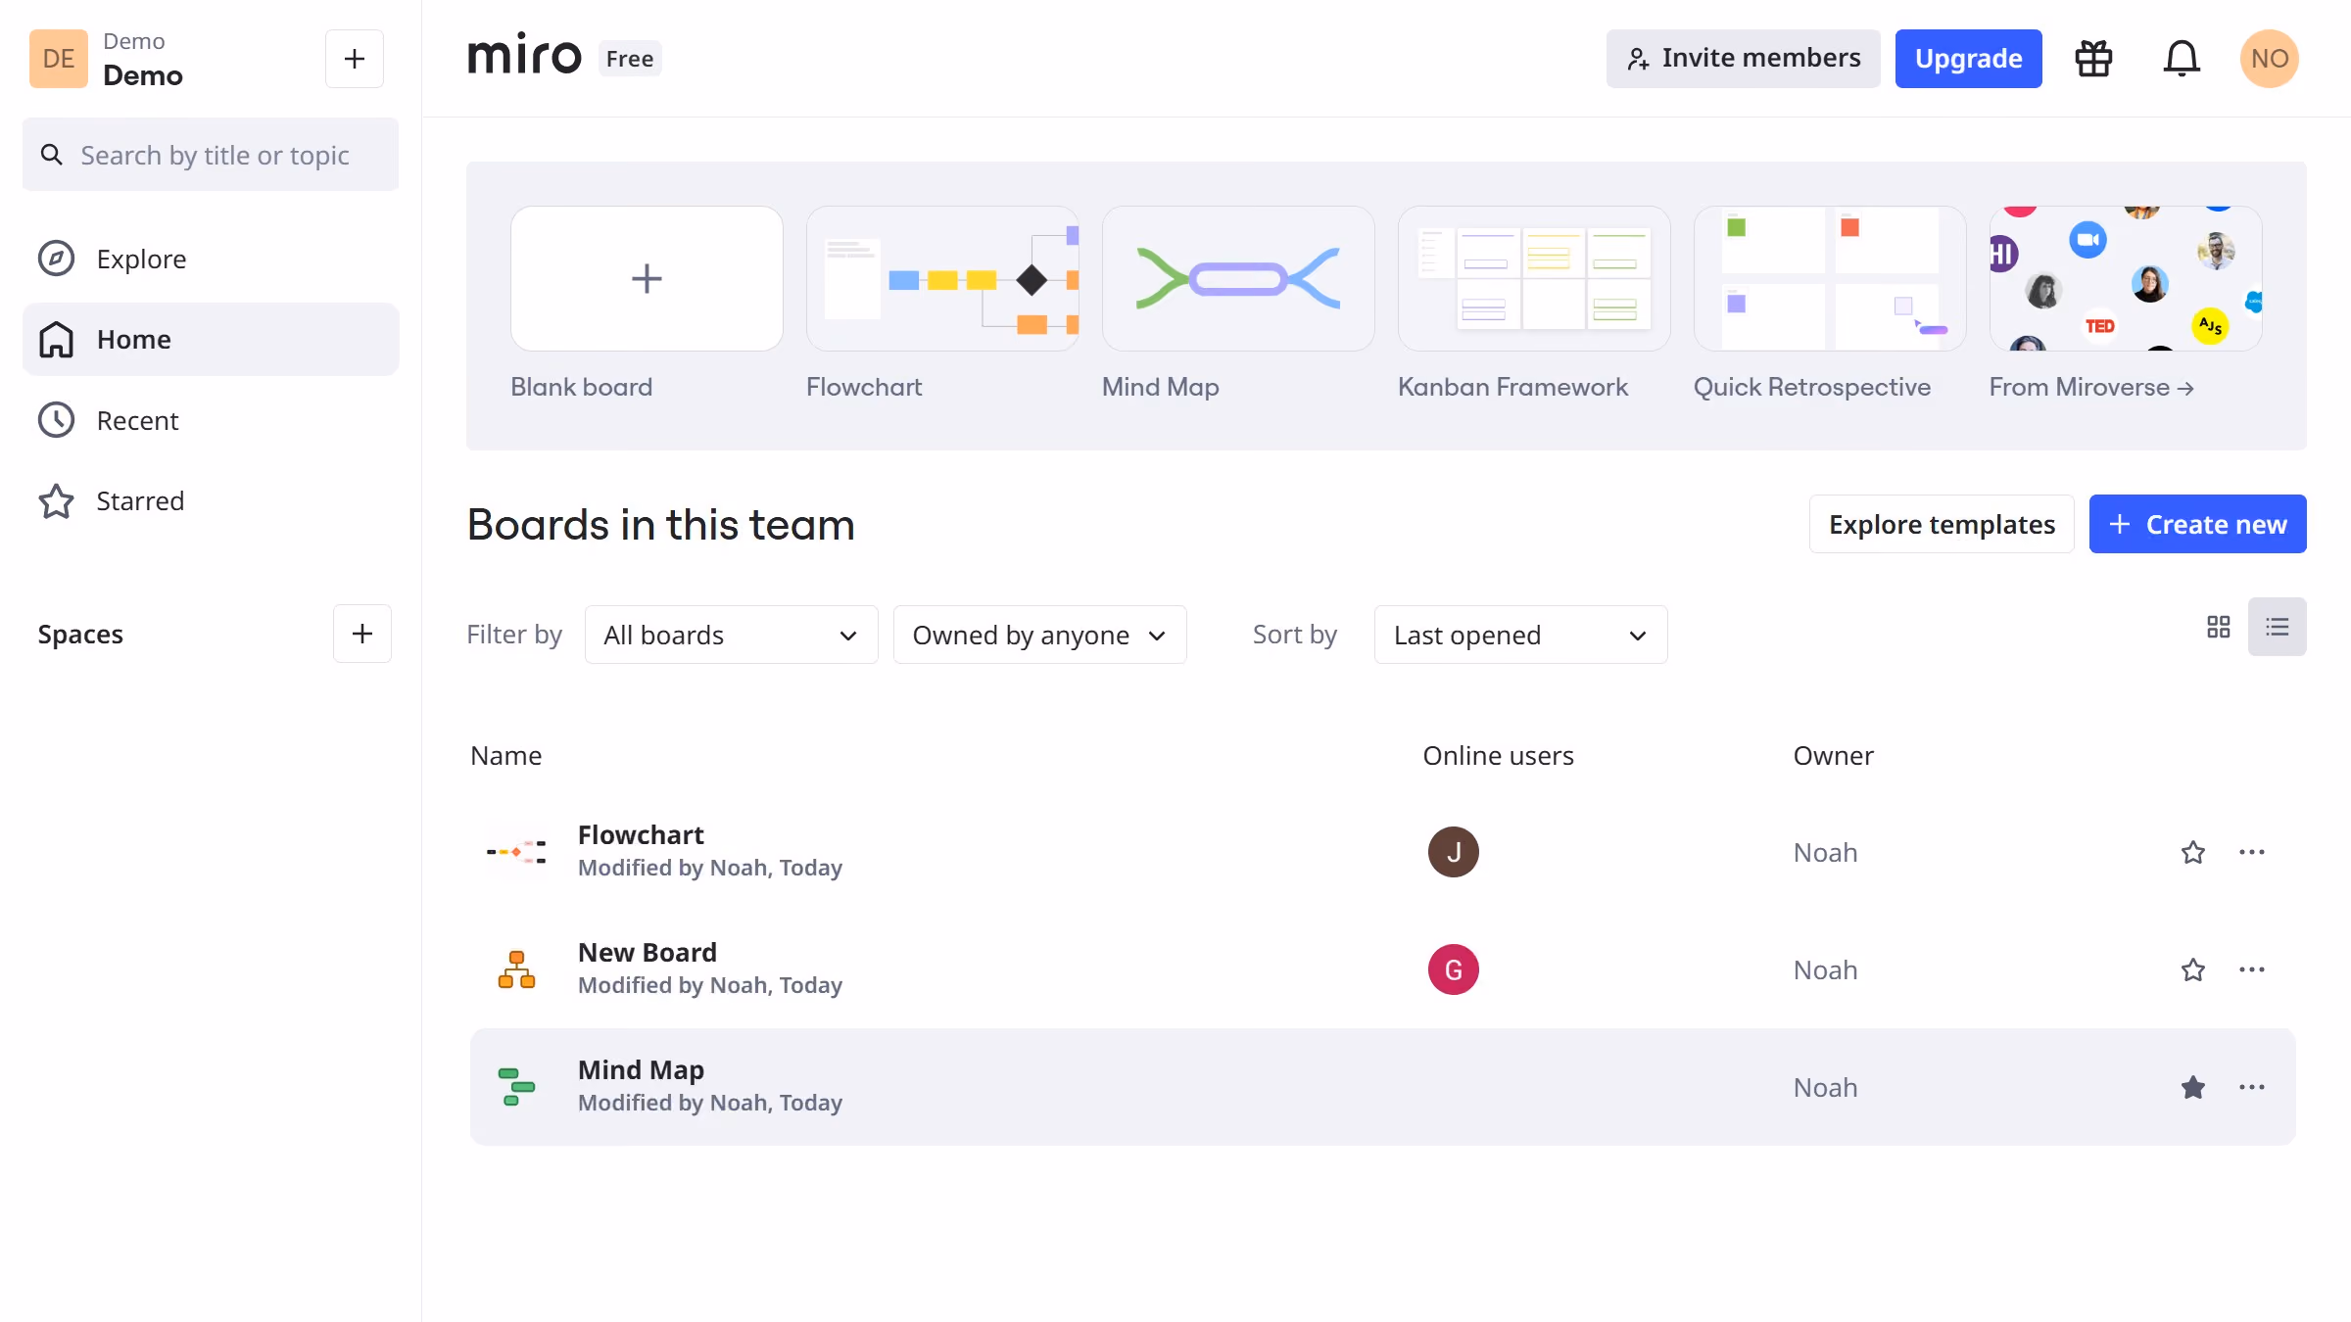Open Recent in sidebar
The image size is (2351, 1322).
pos(211,420)
